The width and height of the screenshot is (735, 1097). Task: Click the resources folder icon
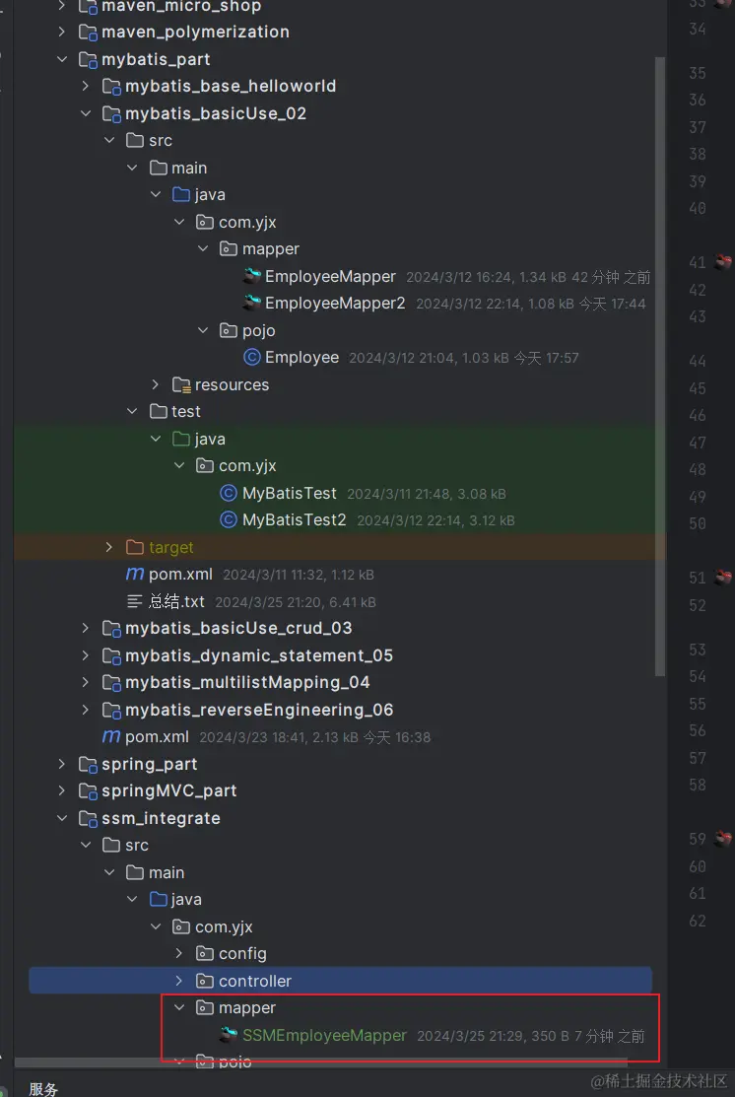pyautogui.click(x=181, y=384)
